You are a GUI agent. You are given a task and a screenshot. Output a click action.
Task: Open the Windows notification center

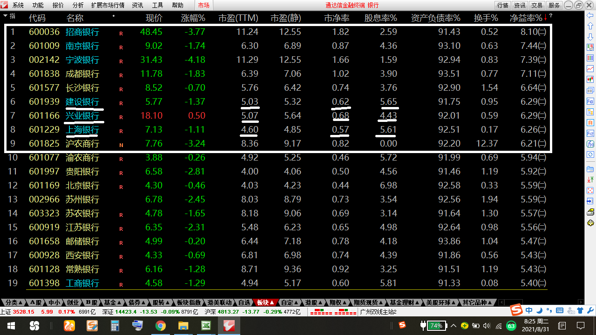click(580, 326)
